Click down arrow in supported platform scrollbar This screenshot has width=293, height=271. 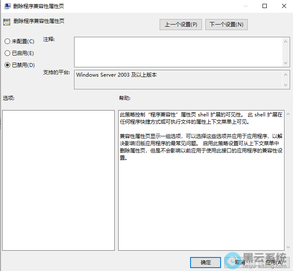[x=287, y=85]
